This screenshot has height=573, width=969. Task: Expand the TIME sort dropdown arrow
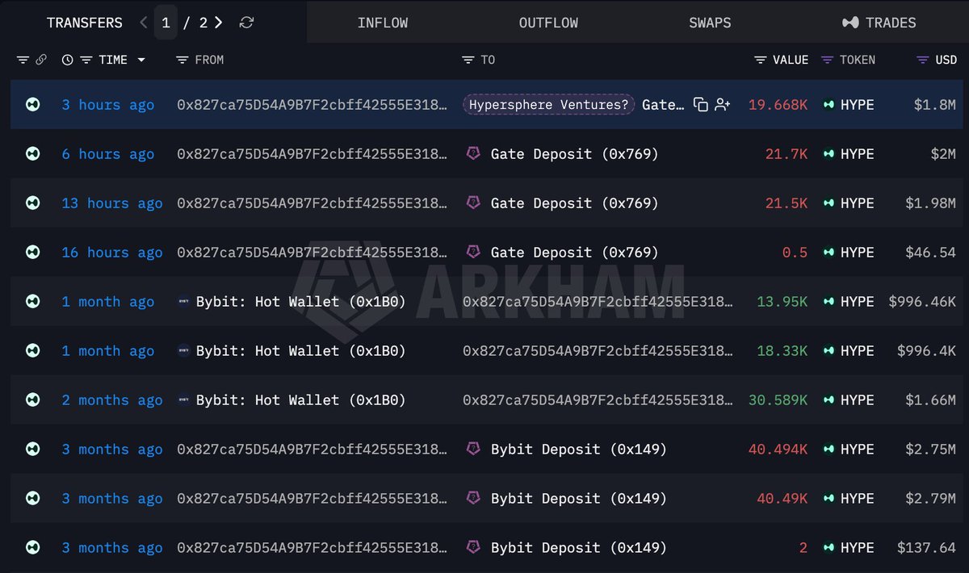click(x=141, y=60)
